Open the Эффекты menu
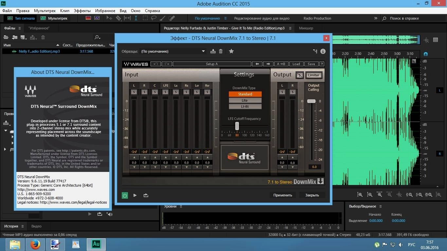The image size is (447, 251). click(82, 10)
